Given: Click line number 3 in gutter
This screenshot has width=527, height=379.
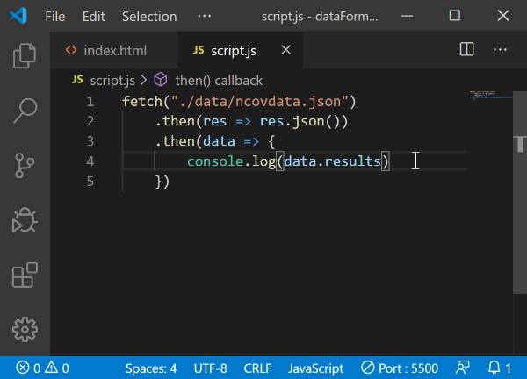Looking at the screenshot, I should (90, 141).
